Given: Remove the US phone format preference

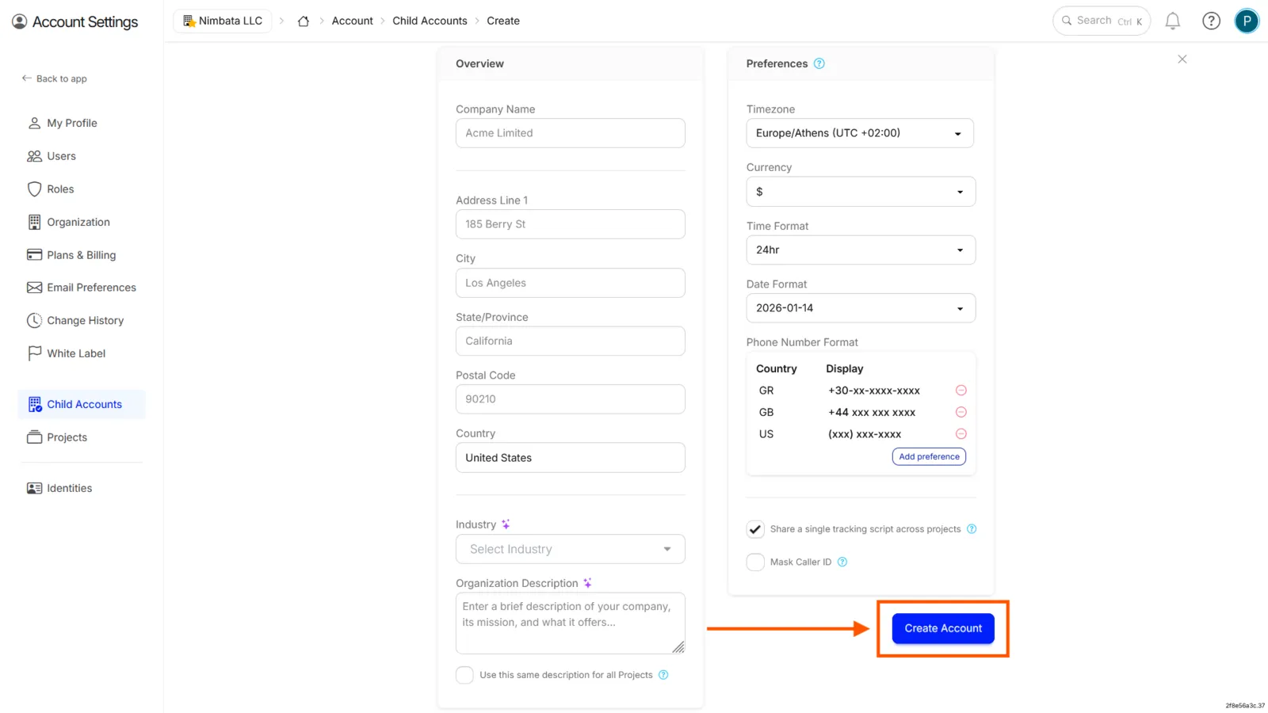Looking at the screenshot, I should point(961,434).
